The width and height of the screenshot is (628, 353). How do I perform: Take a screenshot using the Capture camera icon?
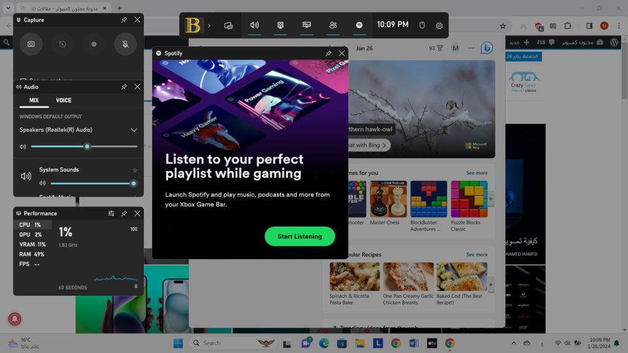tap(31, 44)
